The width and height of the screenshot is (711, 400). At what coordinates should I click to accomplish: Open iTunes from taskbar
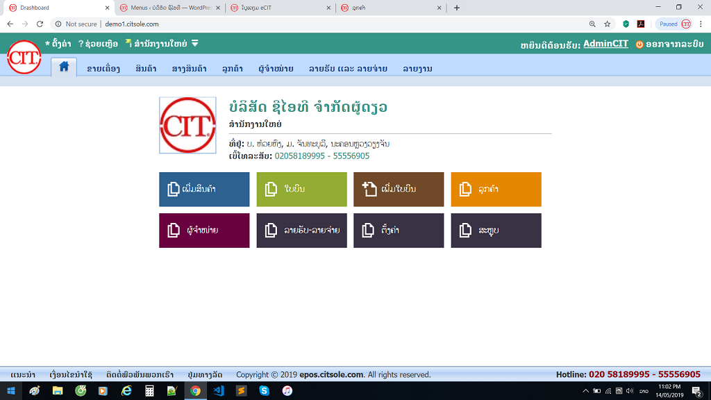(x=287, y=390)
